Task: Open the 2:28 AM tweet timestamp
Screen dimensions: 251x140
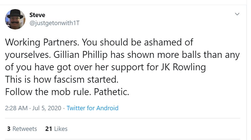Action: pos(16,108)
